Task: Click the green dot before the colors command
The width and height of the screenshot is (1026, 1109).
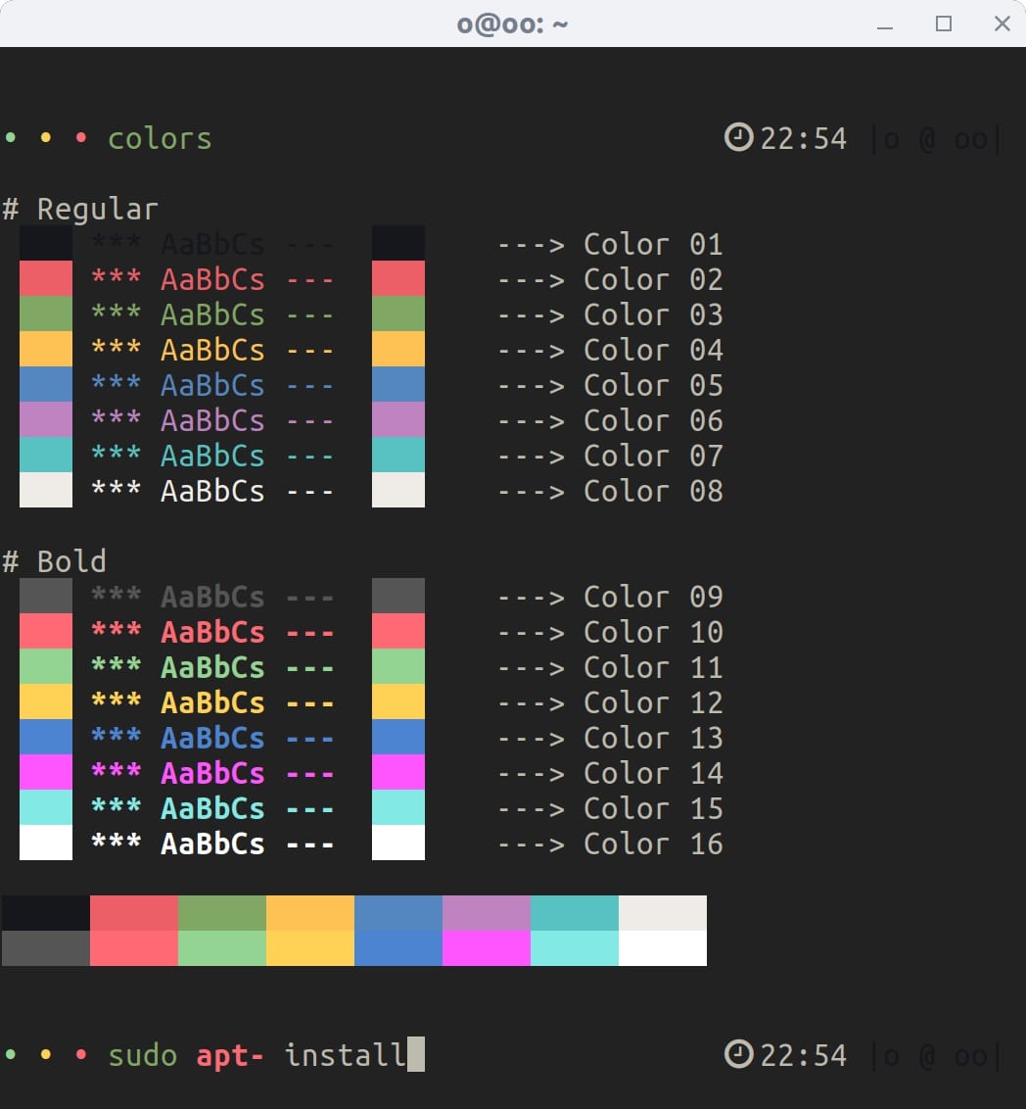Action: coord(11,138)
